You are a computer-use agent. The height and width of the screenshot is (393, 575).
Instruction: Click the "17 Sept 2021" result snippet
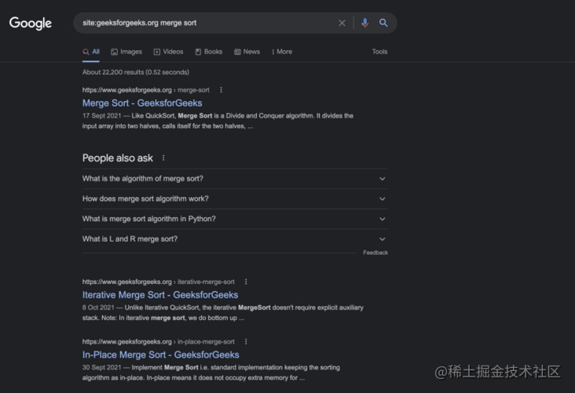coord(218,121)
